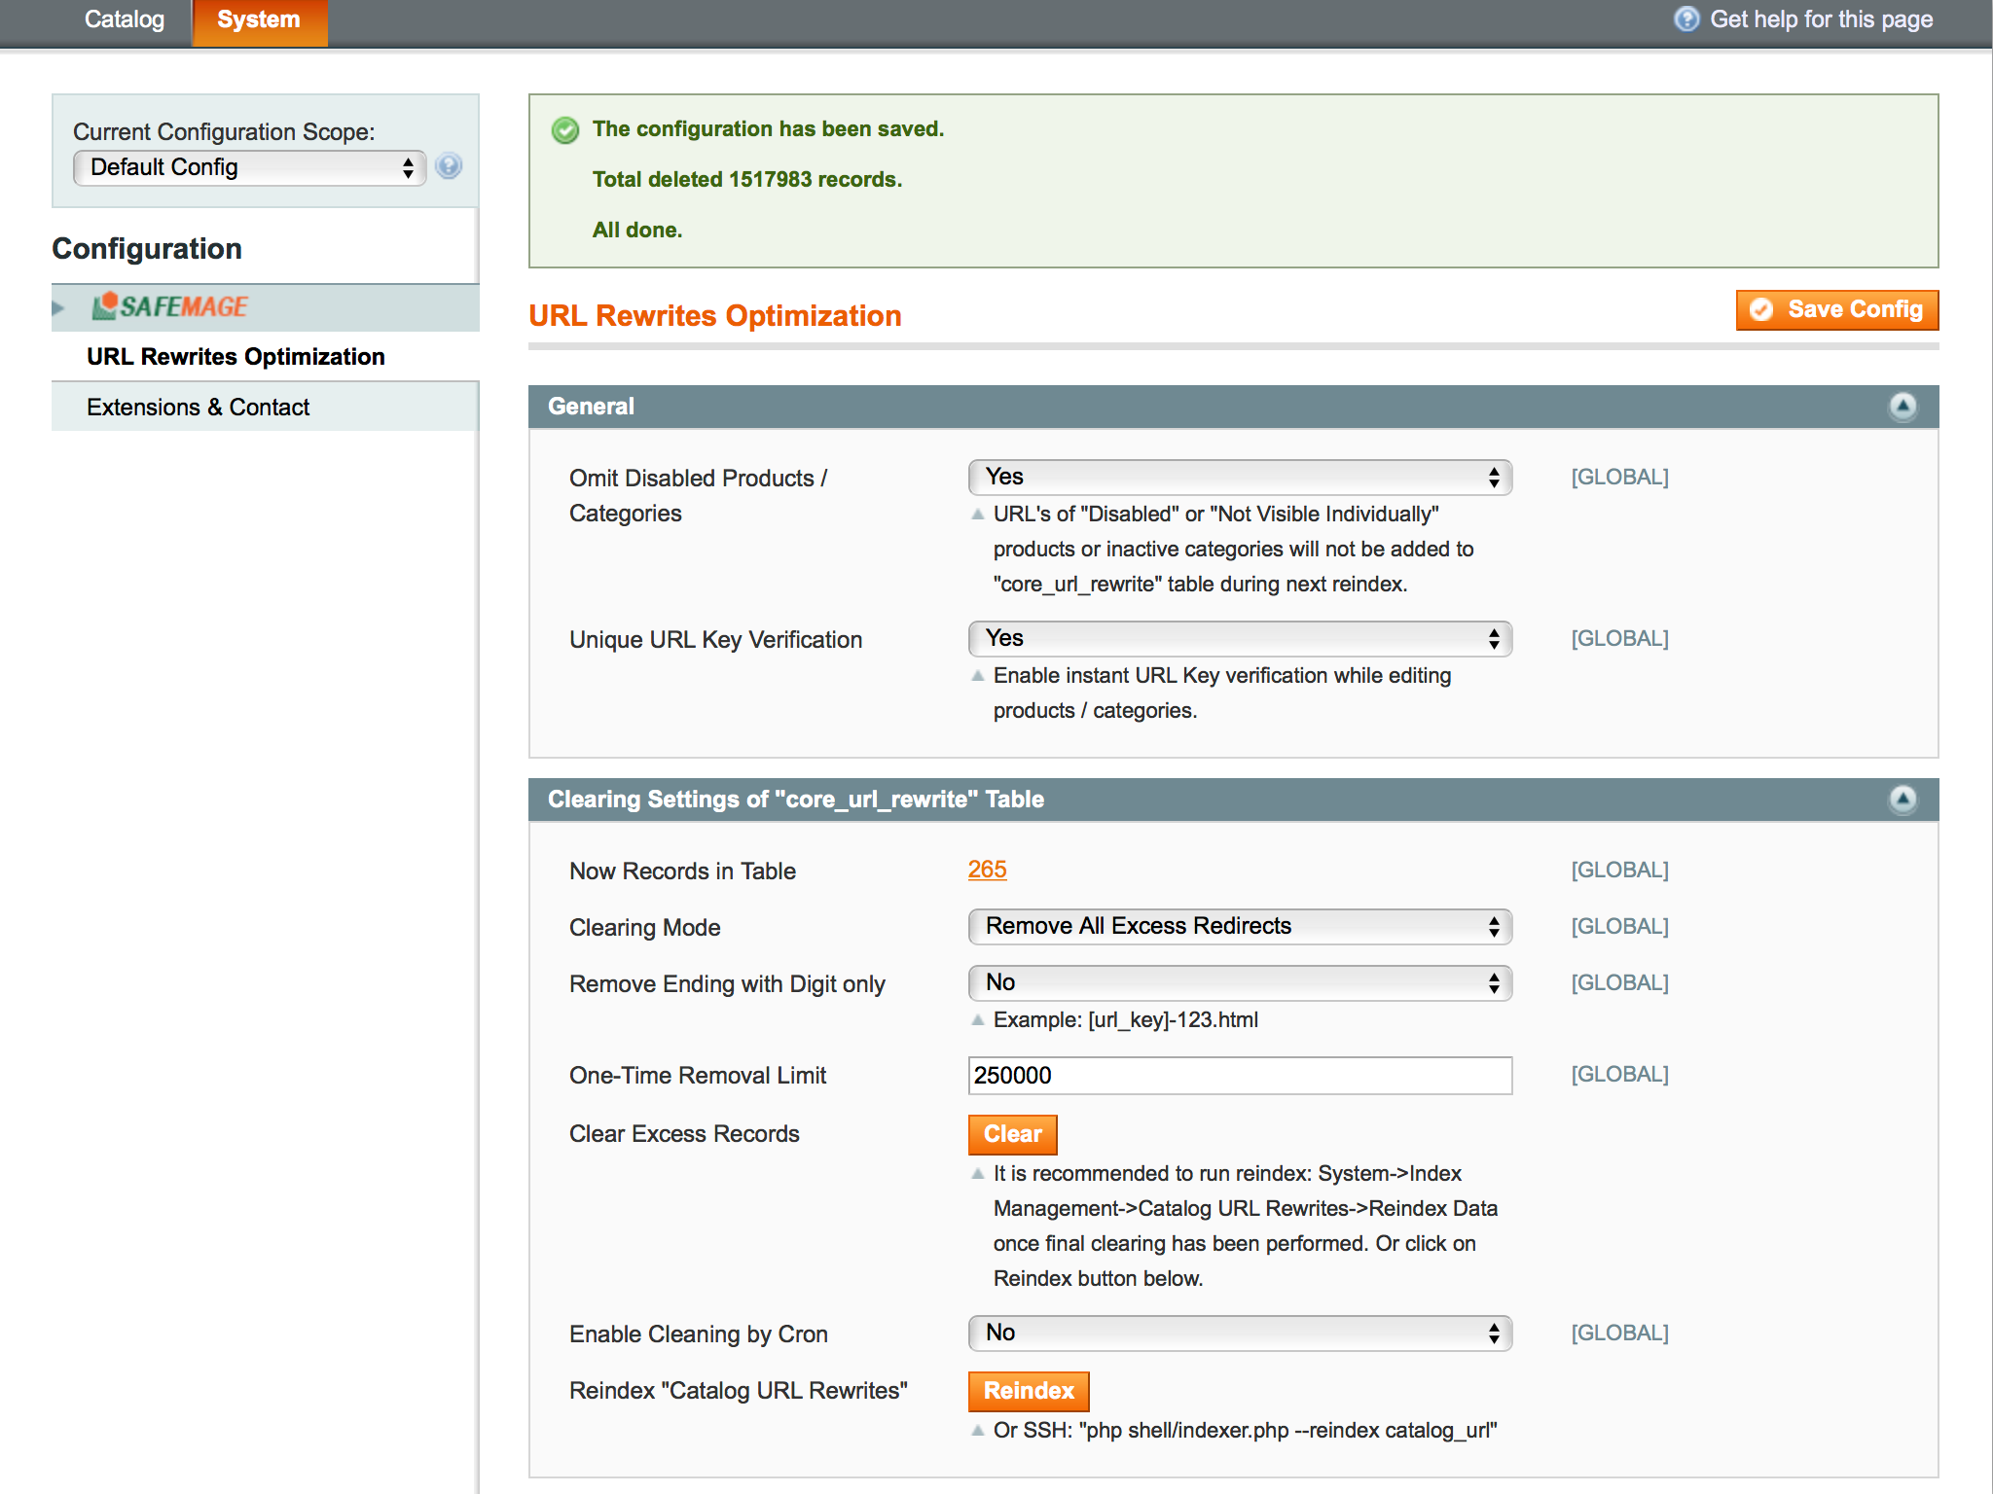The image size is (1993, 1494).
Task: Select Extensions & Contact sidebar tab
Action: click(x=198, y=407)
